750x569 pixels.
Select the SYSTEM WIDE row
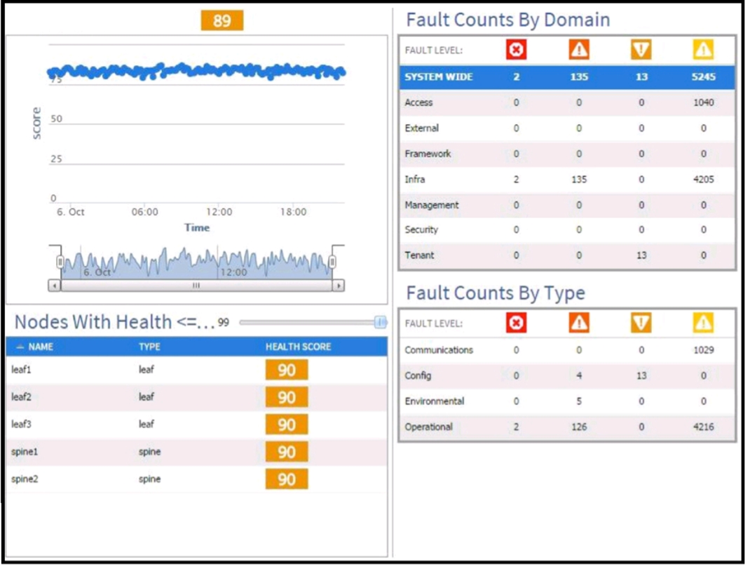(567, 77)
